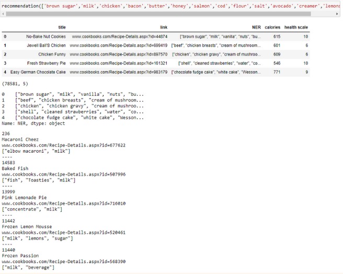Click the 'Frozen Passion' recipe name

[x=20, y=256]
